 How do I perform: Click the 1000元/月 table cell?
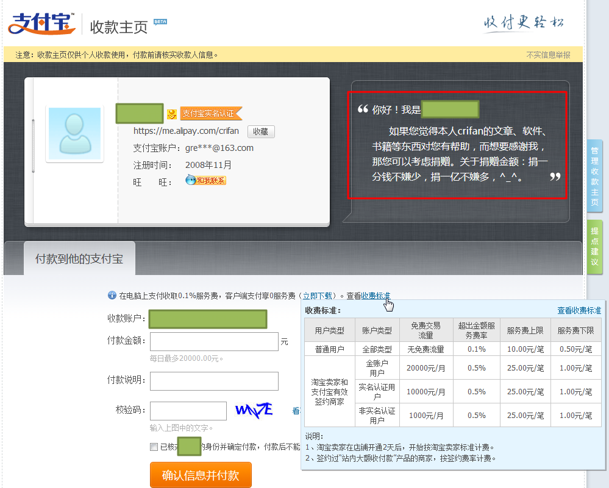click(x=426, y=416)
